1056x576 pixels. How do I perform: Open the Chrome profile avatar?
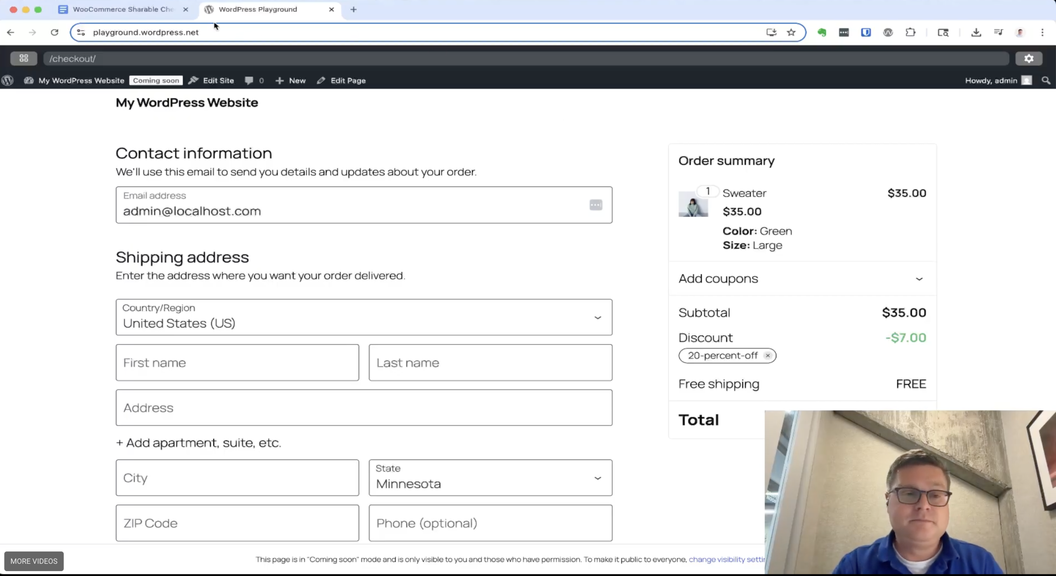(x=1020, y=32)
